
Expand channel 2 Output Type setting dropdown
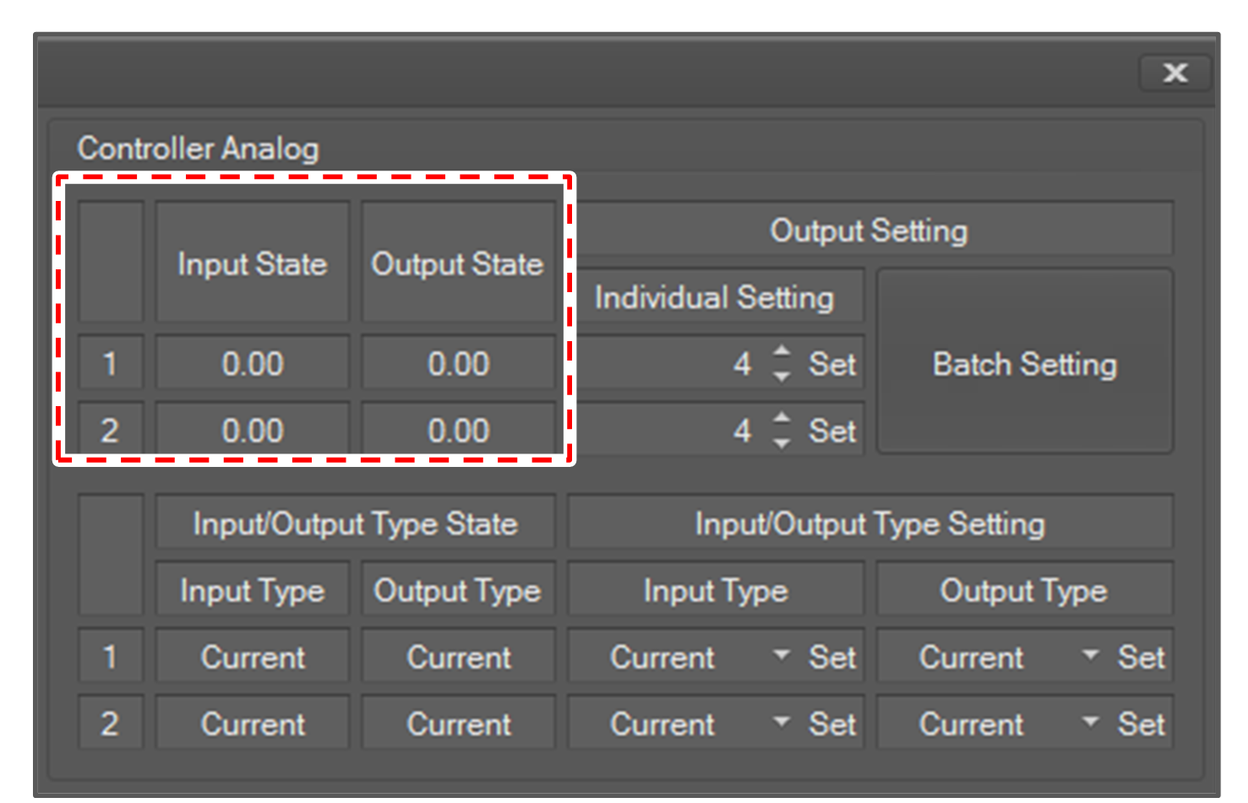[1091, 722]
